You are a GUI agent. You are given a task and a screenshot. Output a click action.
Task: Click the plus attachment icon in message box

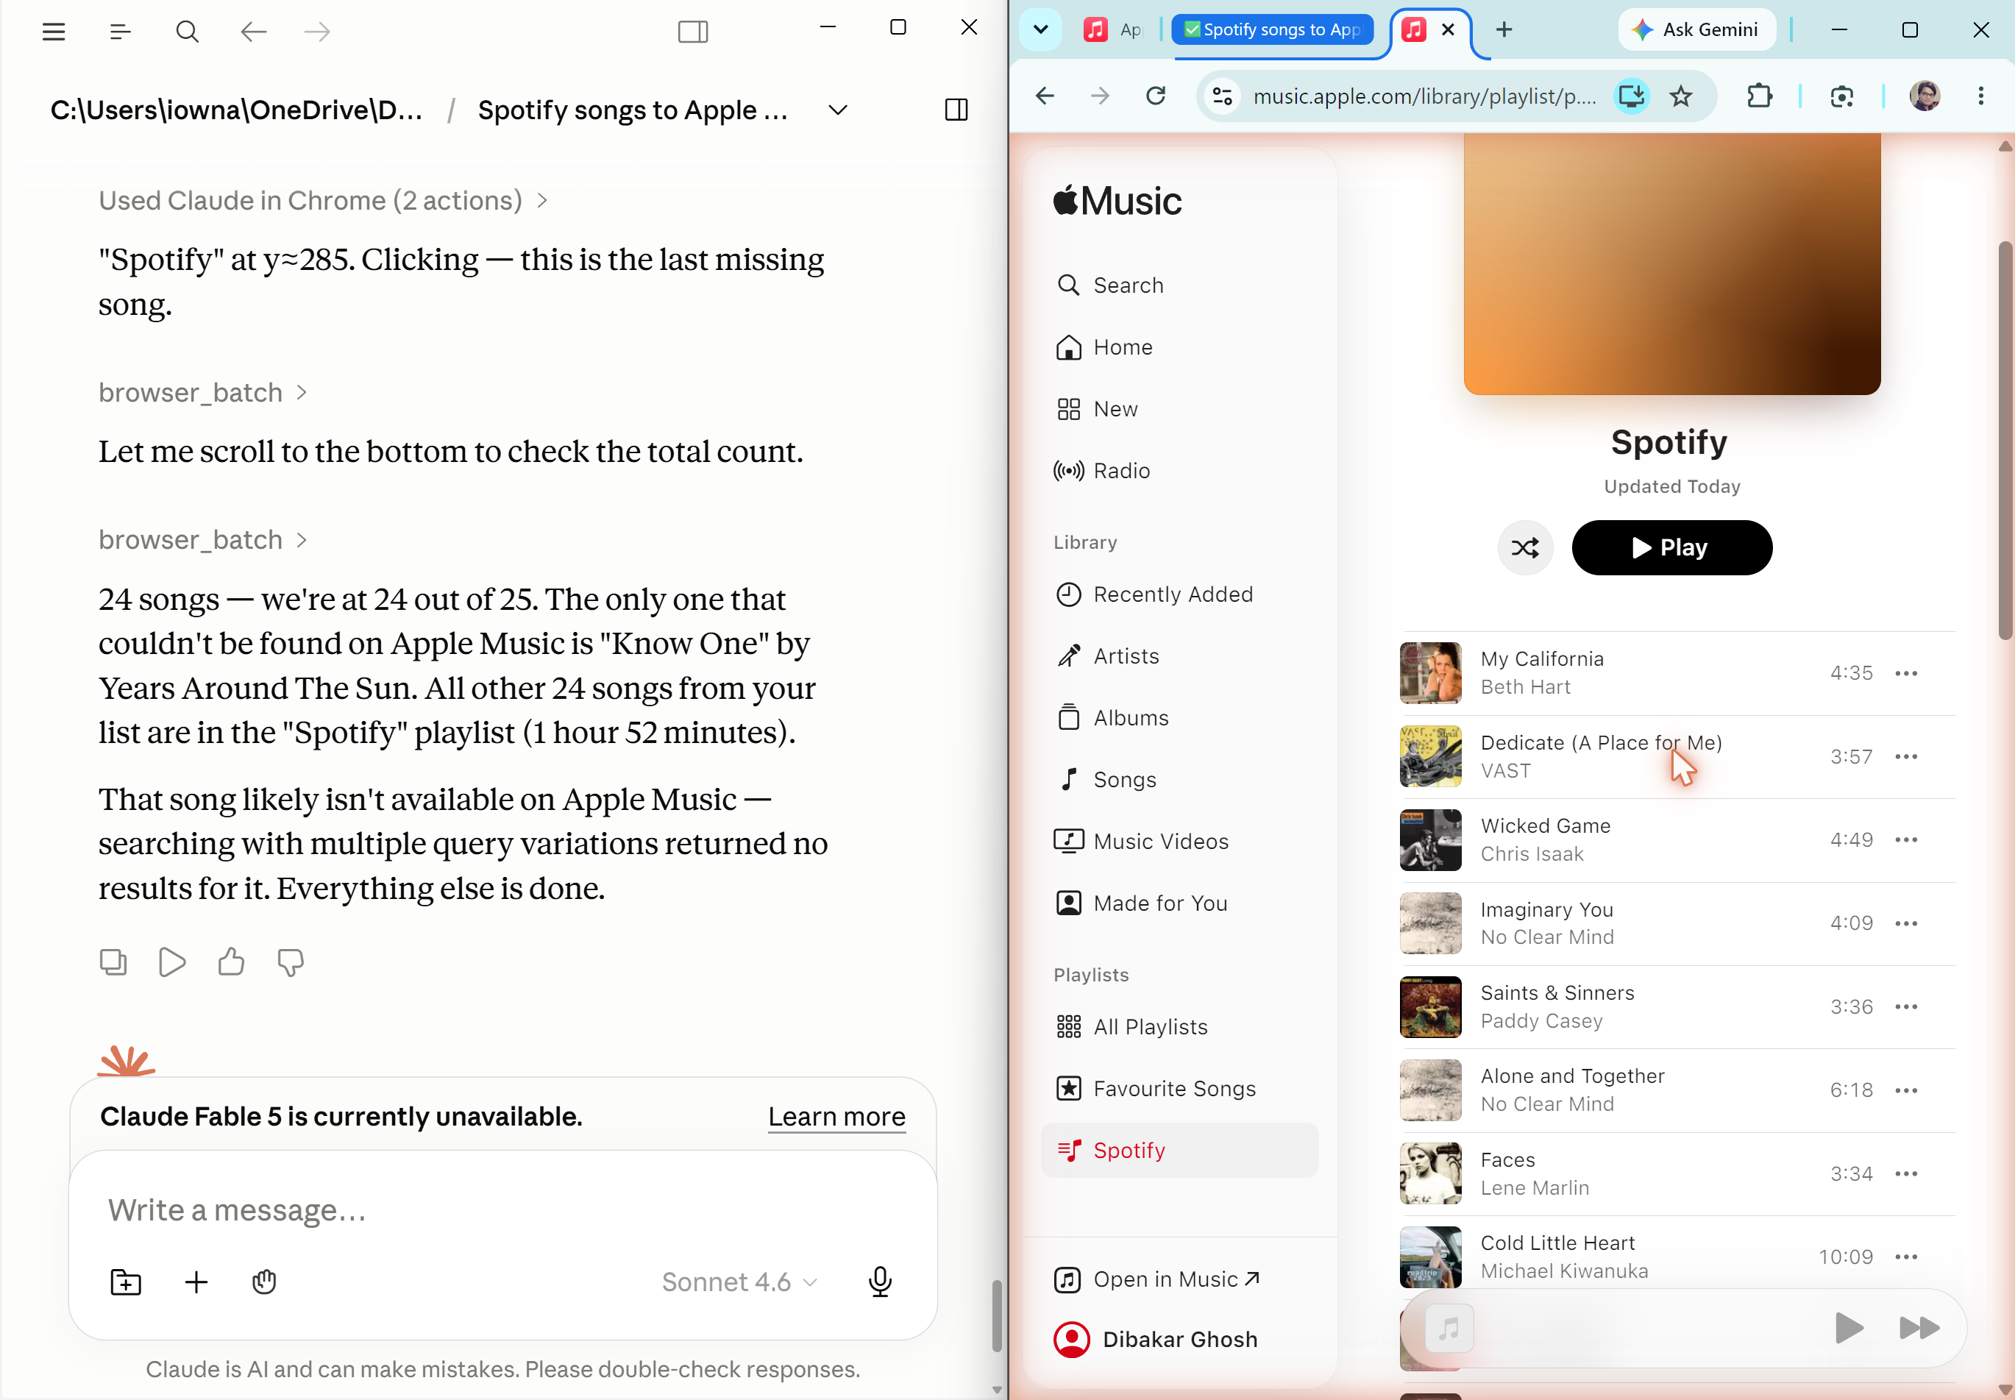click(196, 1282)
